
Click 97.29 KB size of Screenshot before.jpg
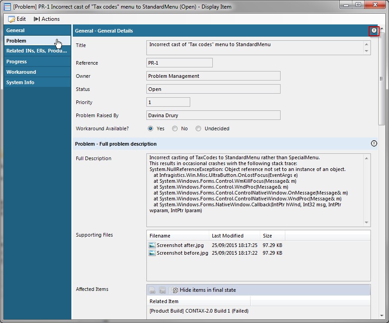click(272, 253)
